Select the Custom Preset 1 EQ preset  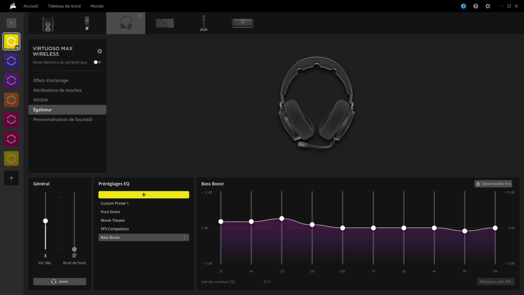coord(144,203)
